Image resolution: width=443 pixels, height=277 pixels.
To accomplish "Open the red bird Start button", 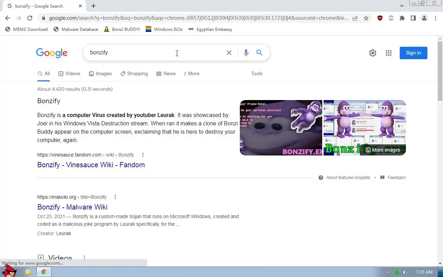I will pos(9,271).
